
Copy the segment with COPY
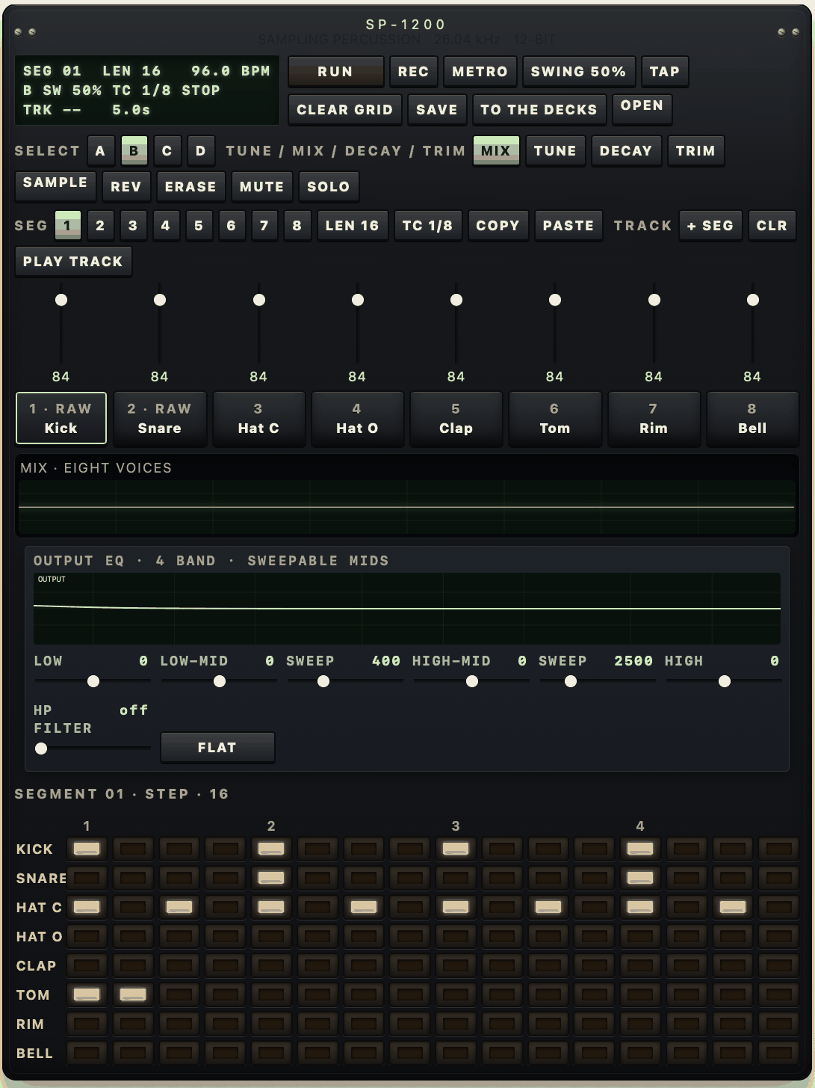click(498, 225)
